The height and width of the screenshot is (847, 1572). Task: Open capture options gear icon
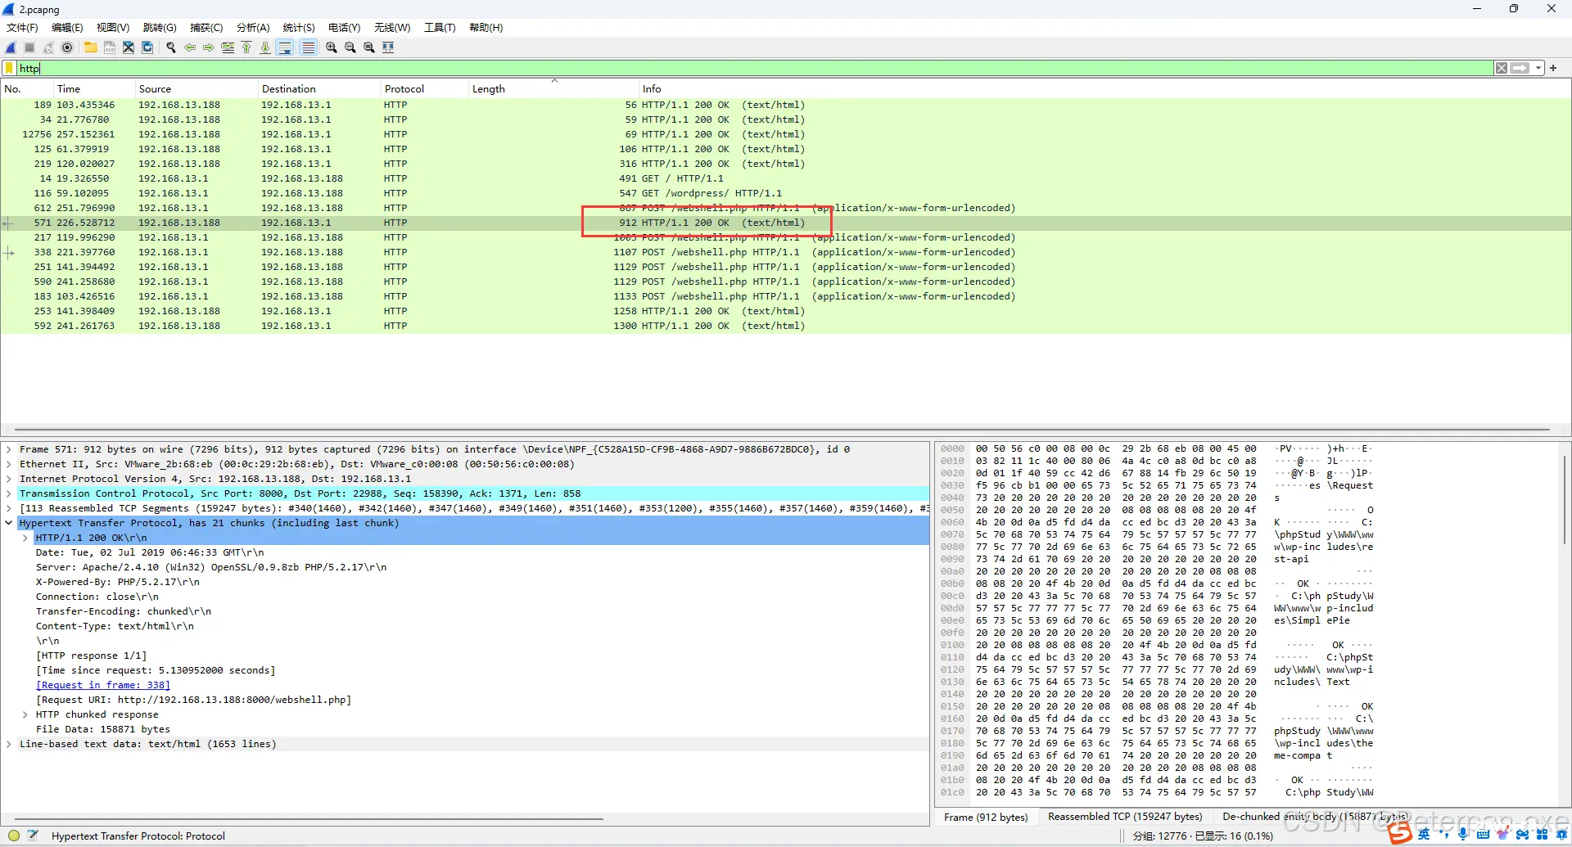[x=67, y=47]
